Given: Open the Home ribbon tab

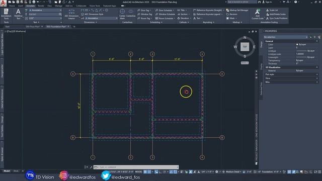Looking at the screenshot, I should pyautogui.click(x=12, y=6).
